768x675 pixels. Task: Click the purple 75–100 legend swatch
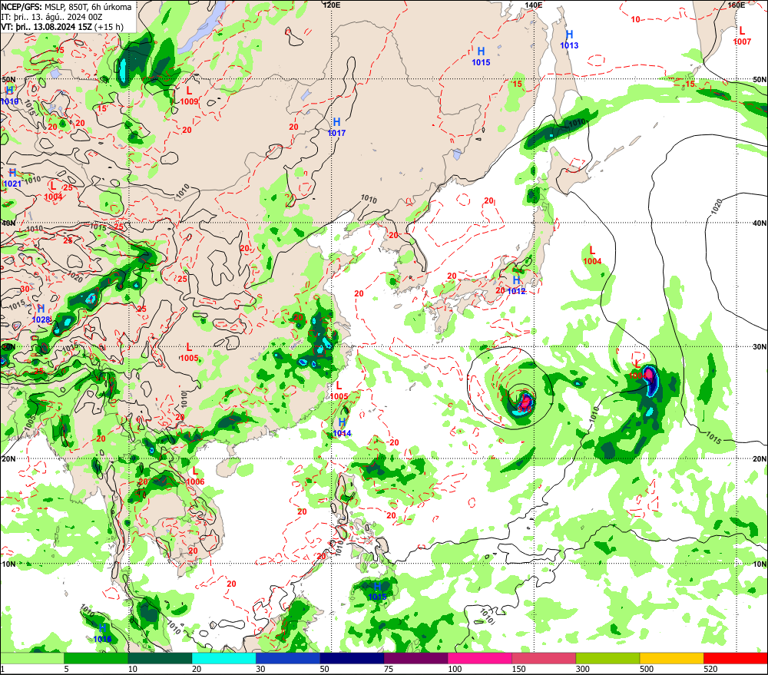tap(415, 658)
